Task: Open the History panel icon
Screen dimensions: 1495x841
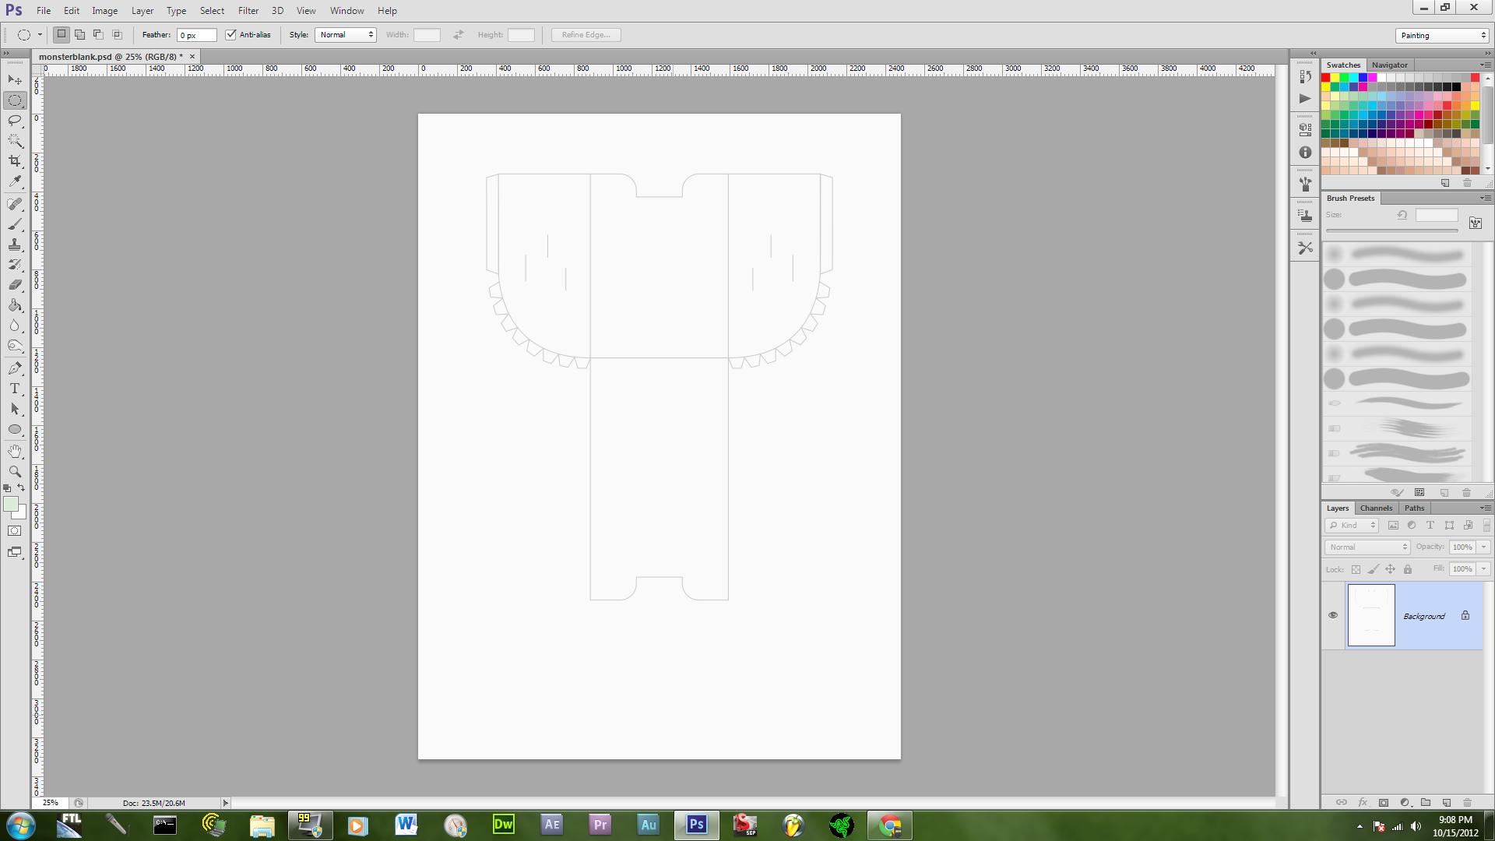Action: click(x=1305, y=76)
